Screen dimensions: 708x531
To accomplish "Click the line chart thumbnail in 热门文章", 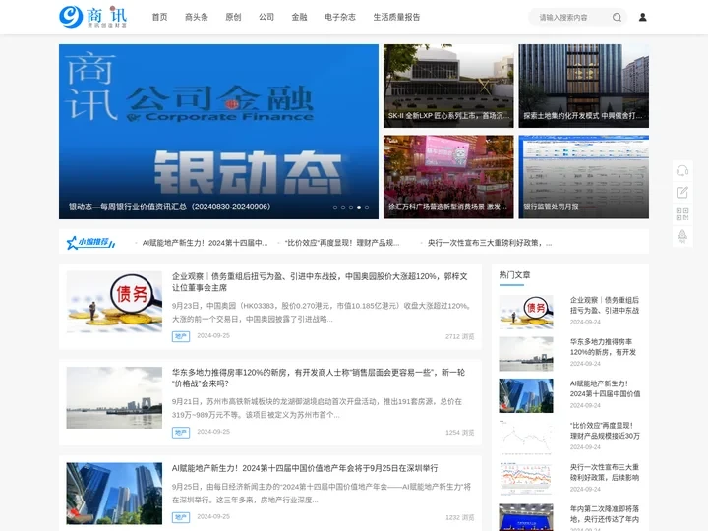I will click(x=526, y=437).
